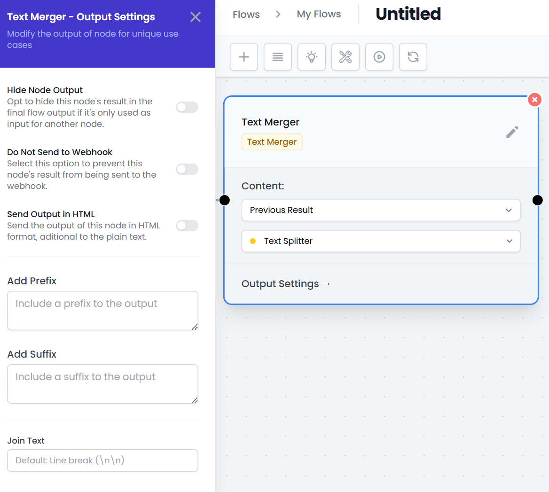The width and height of the screenshot is (549, 492).
Task: Open the Previous Result dropdown
Action: point(381,210)
